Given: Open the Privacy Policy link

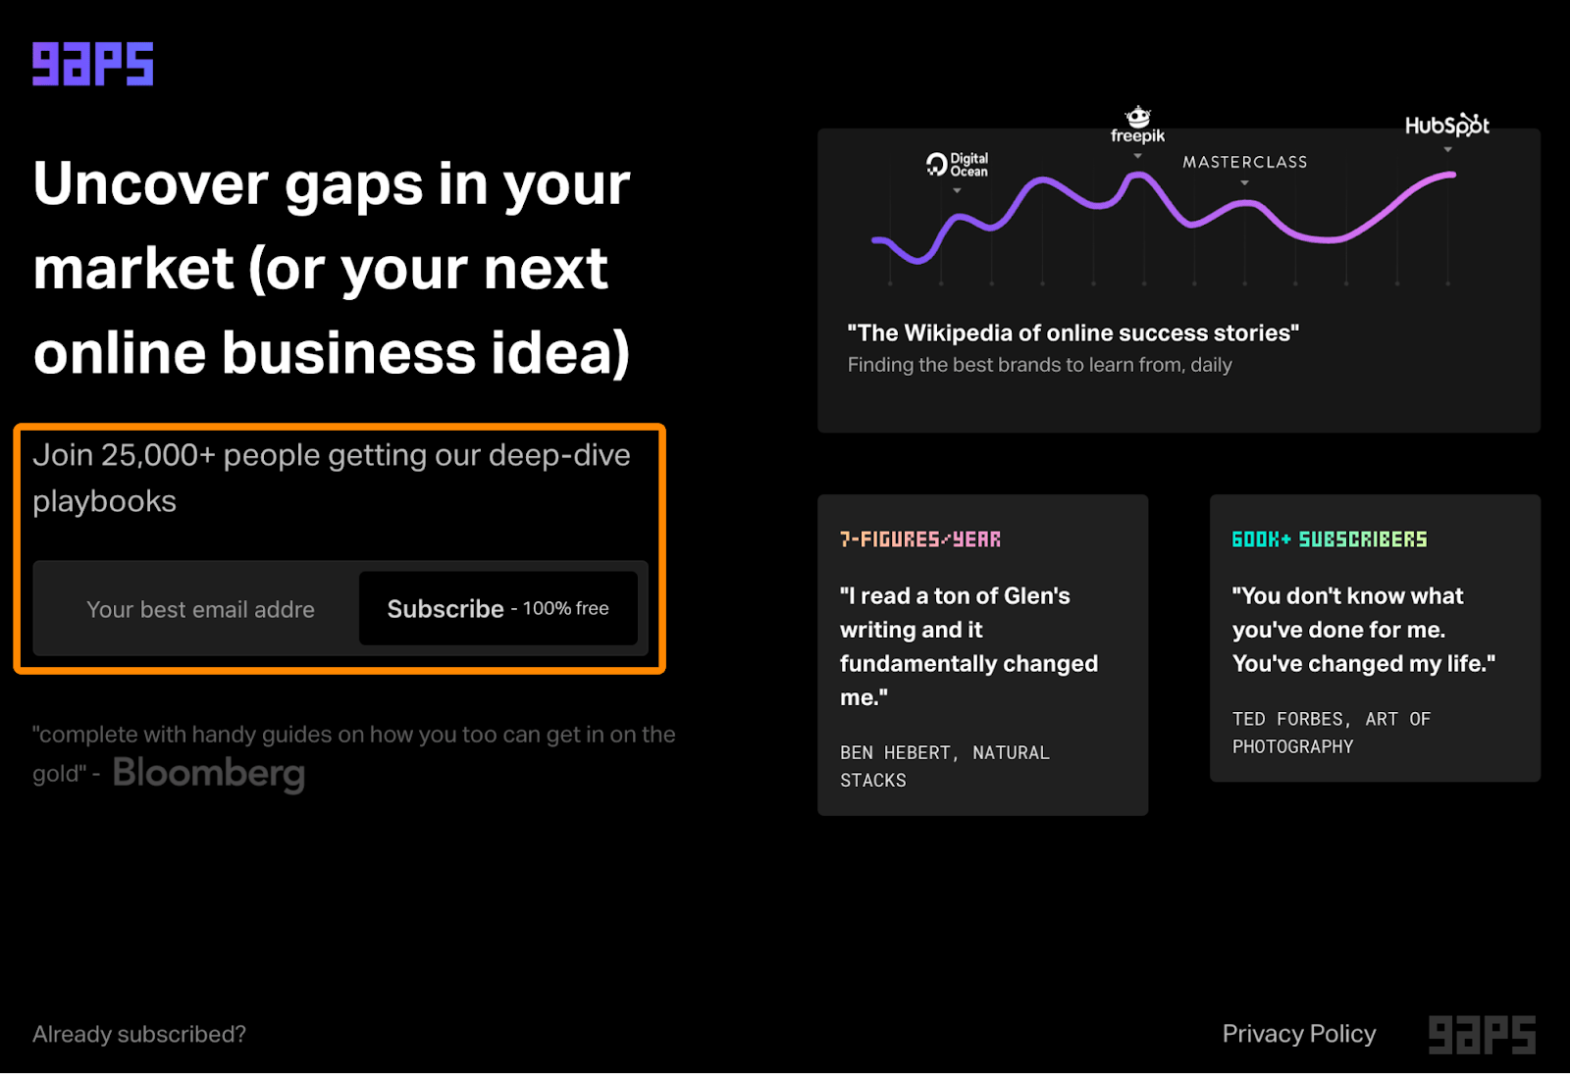Looking at the screenshot, I should coord(1298,1034).
